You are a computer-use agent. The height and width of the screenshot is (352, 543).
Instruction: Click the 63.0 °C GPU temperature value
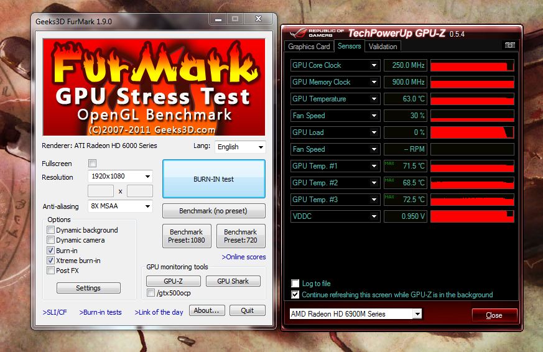[406, 99]
